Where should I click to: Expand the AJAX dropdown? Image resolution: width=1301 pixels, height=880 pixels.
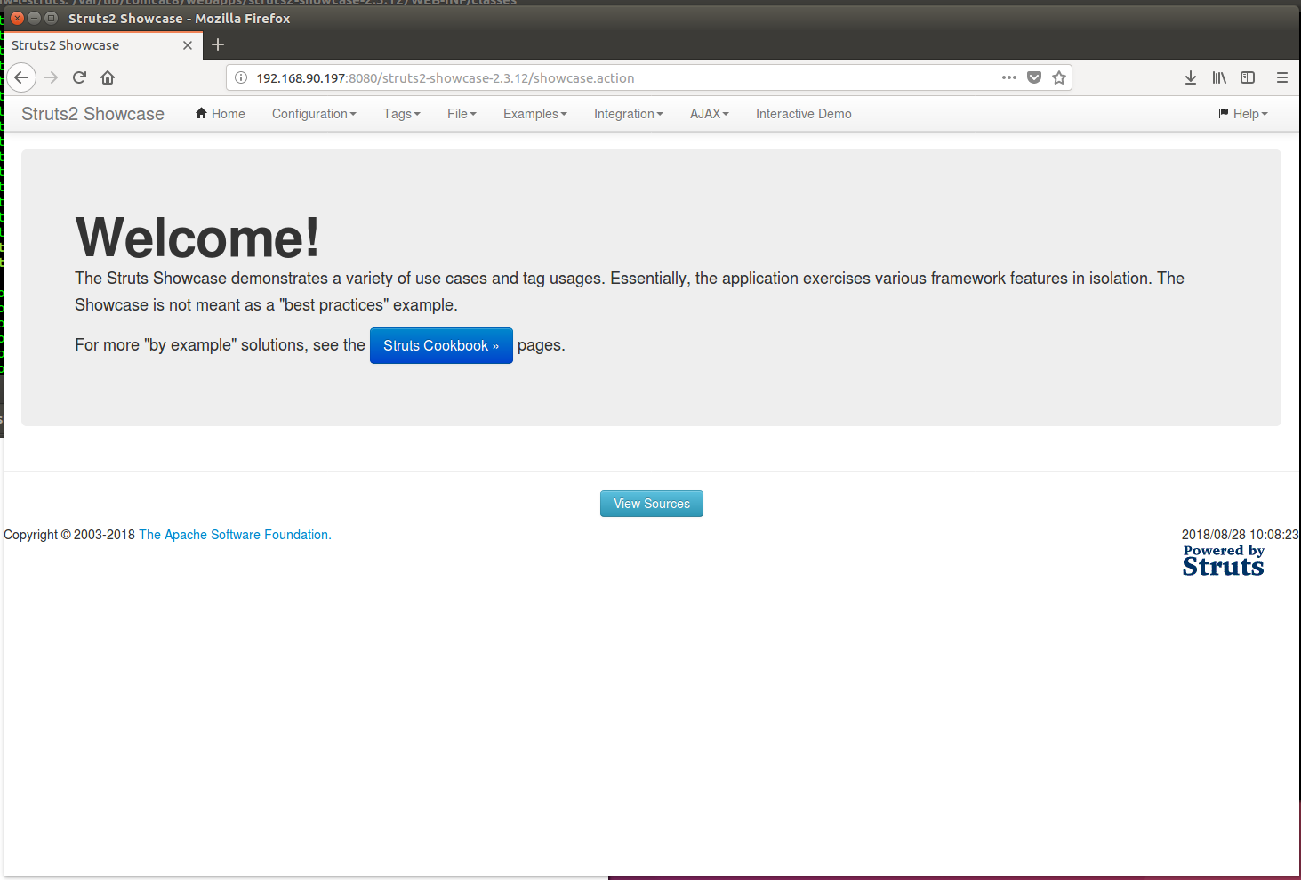coord(710,114)
